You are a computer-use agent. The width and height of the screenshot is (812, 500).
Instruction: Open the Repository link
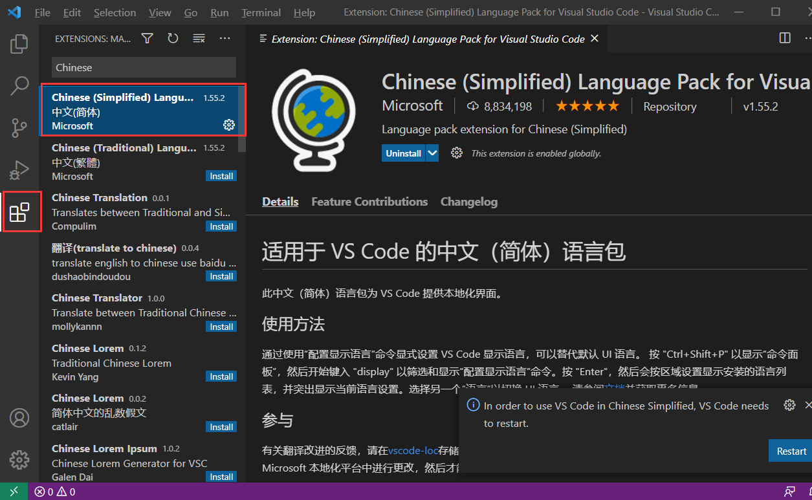click(670, 107)
